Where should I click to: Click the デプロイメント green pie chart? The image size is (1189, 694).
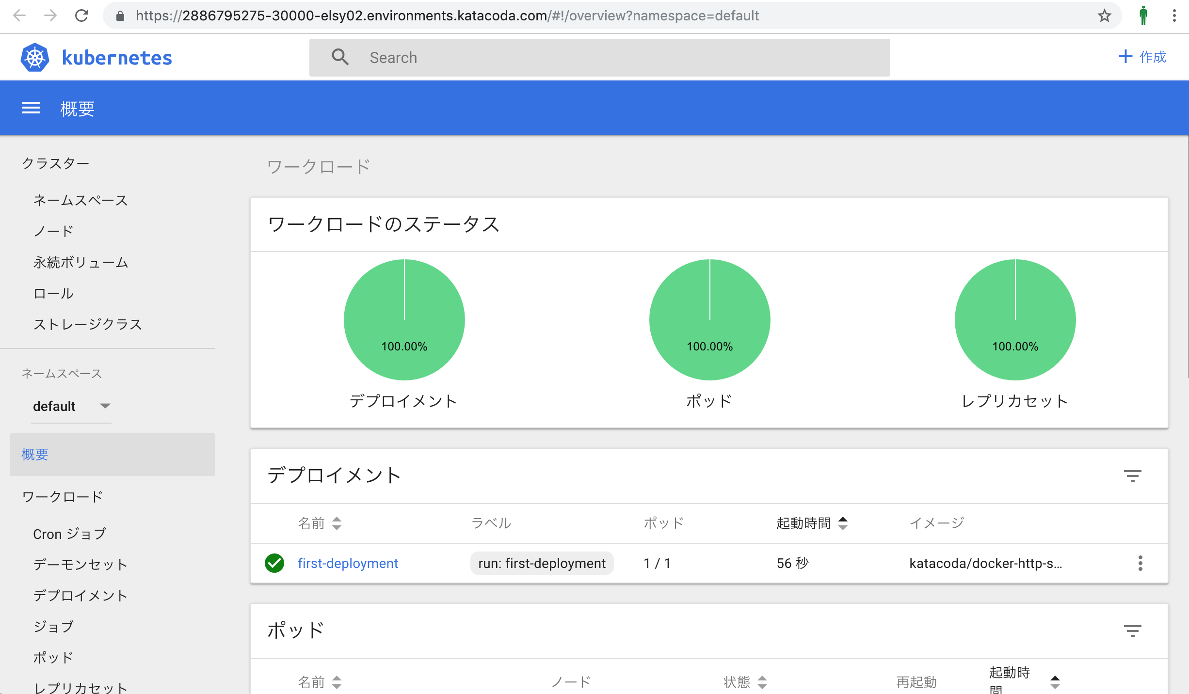[404, 320]
